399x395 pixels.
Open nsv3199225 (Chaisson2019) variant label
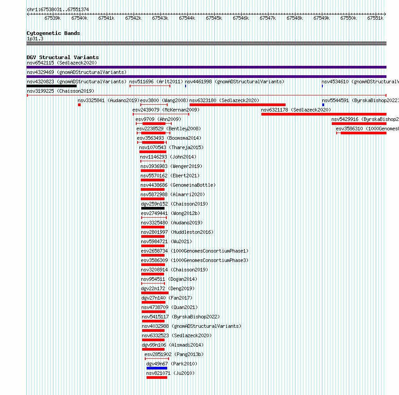click(x=61, y=91)
